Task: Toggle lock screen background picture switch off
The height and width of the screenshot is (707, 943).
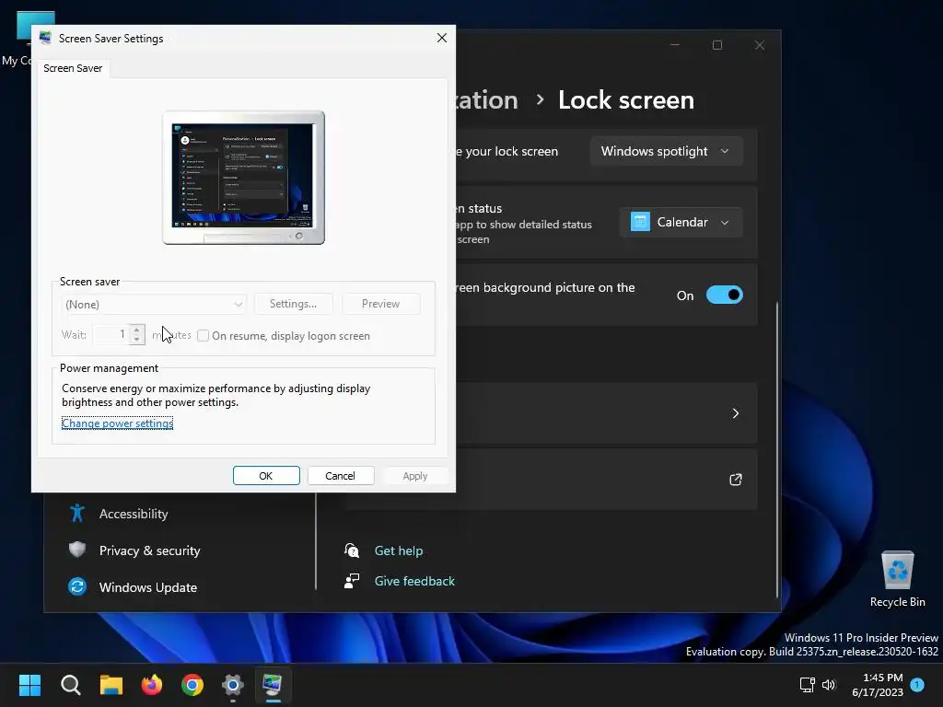Action: point(724,296)
